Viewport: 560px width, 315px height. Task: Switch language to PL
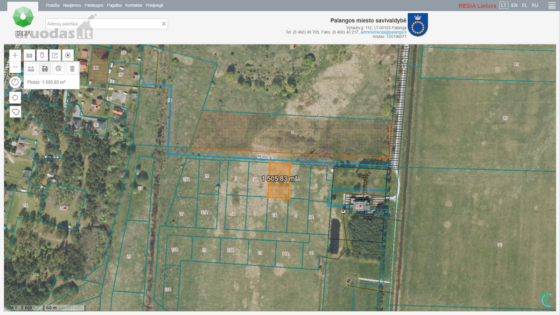525,5
